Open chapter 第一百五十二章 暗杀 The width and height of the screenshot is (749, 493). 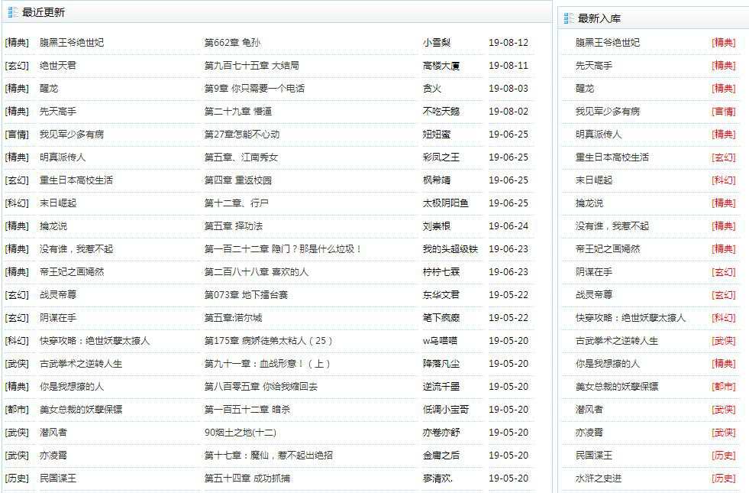coord(247,410)
